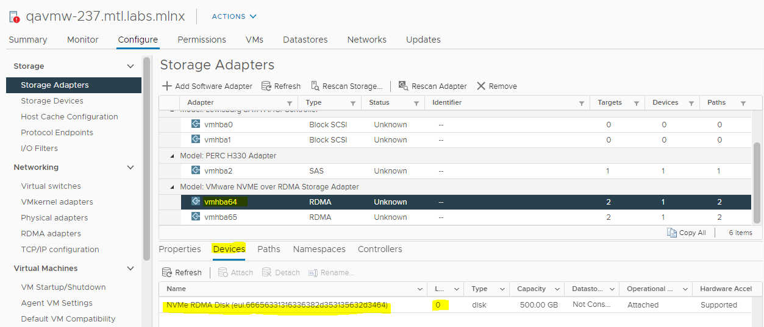764x327 pixels.
Task: Open VMkernel adapters page
Action: click(x=57, y=202)
